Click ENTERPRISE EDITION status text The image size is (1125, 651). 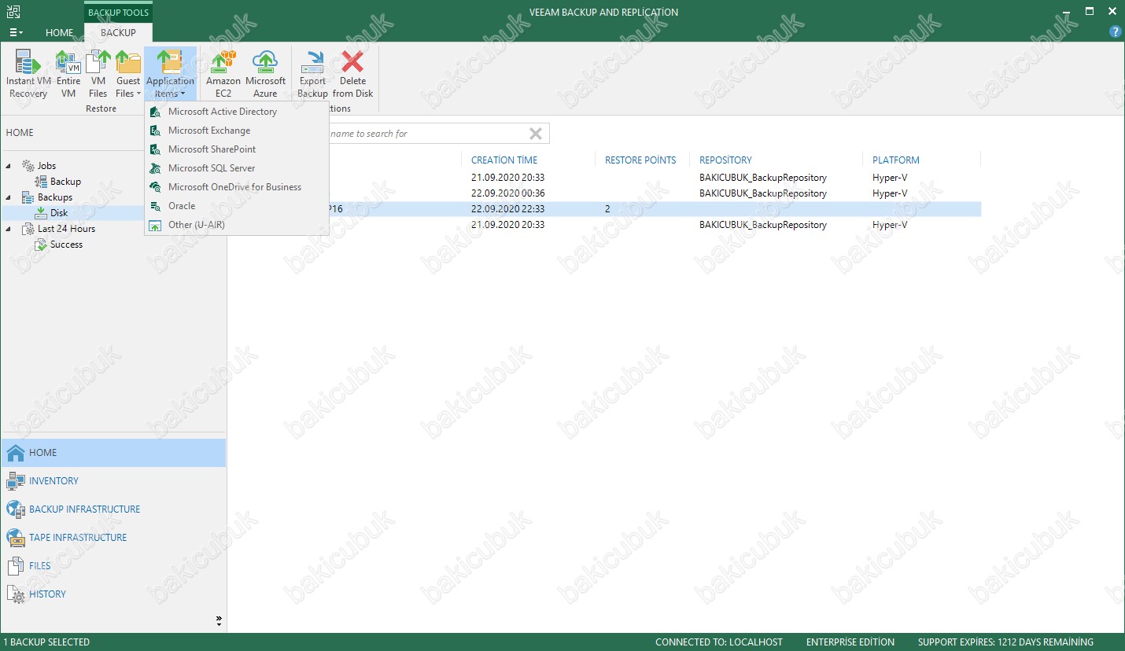(x=850, y=642)
